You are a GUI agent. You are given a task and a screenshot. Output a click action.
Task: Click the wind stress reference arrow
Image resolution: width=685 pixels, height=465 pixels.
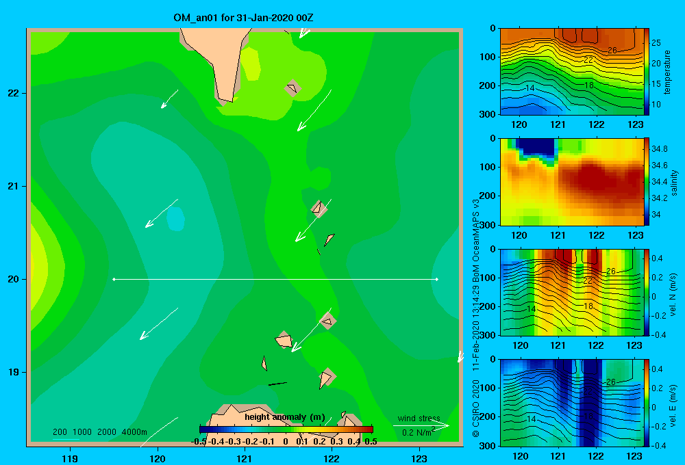[x=421, y=425]
